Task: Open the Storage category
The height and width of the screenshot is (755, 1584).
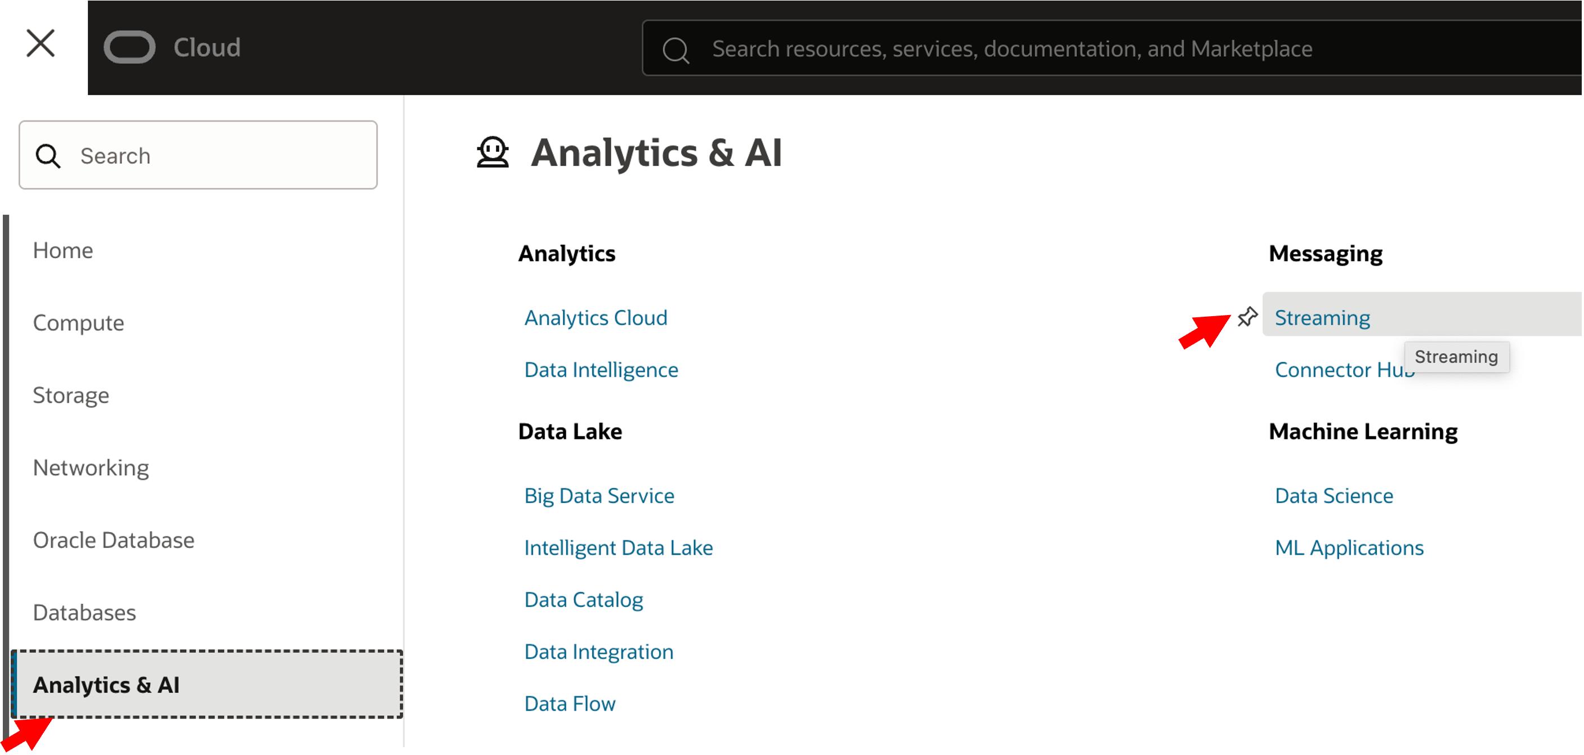Action: point(71,396)
